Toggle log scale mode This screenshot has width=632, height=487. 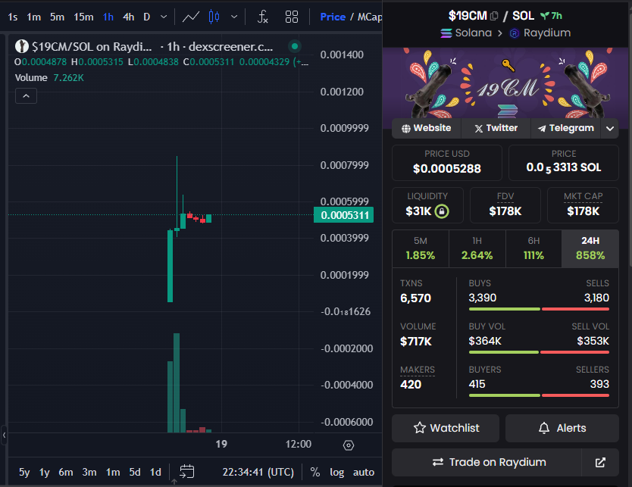point(337,472)
